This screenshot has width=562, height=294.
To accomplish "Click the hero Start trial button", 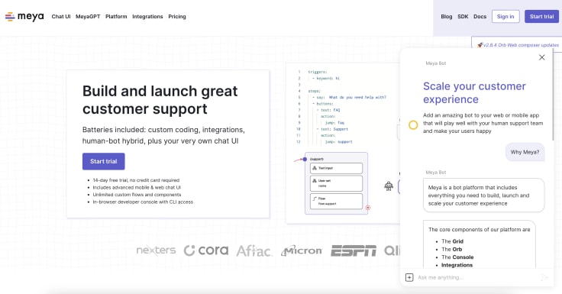I will pos(104,161).
